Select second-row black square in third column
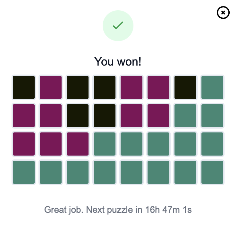 78,116
